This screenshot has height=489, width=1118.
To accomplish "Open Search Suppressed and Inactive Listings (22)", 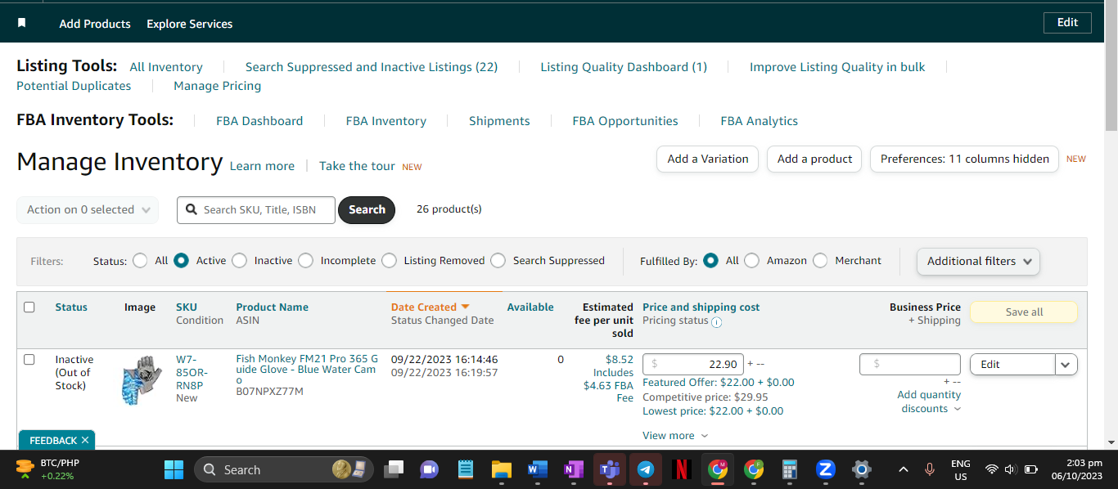I will [x=372, y=67].
